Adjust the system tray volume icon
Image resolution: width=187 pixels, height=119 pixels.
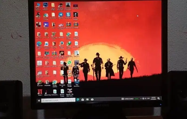145,99
